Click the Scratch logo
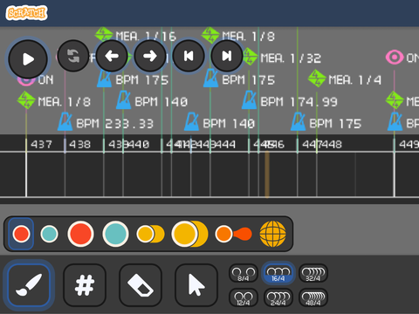 26,13
